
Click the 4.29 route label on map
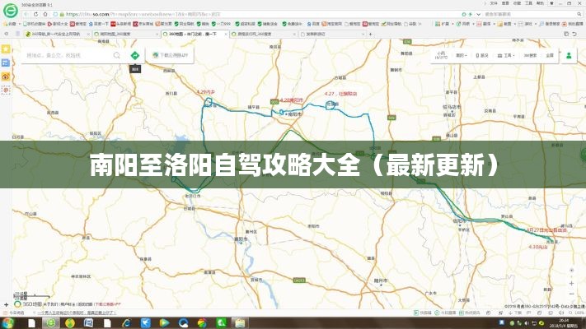tap(206, 91)
